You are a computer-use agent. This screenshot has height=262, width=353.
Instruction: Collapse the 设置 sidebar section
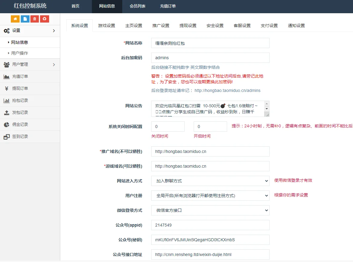point(30,31)
